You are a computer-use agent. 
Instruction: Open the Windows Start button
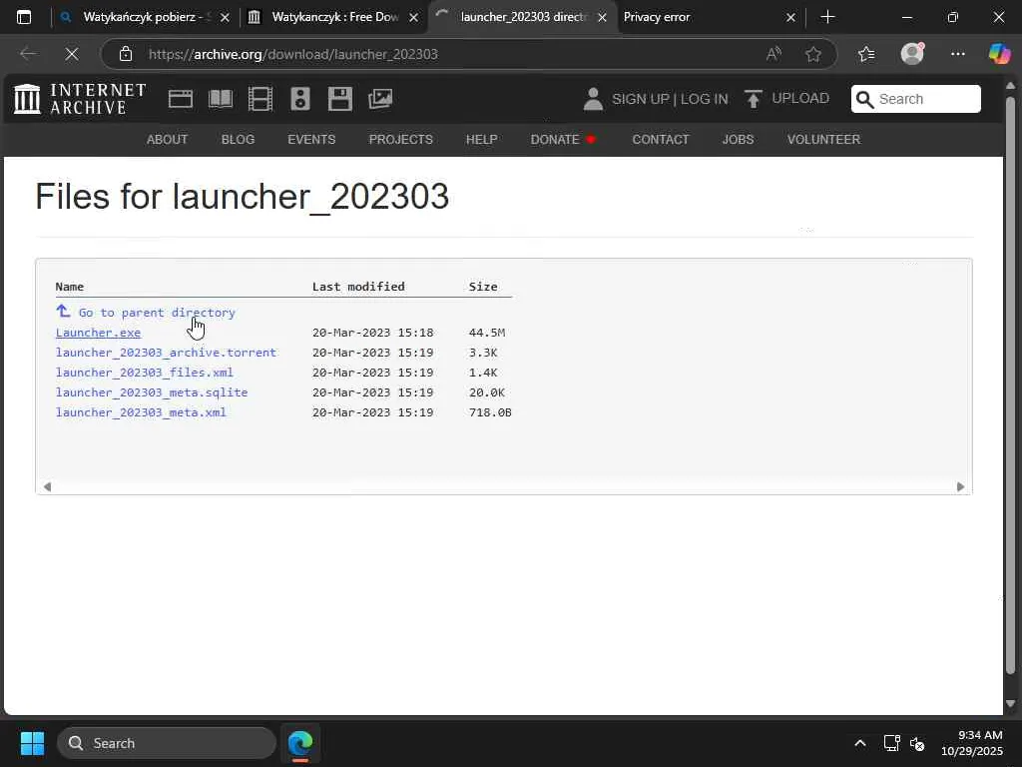pyautogui.click(x=32, y=743)
